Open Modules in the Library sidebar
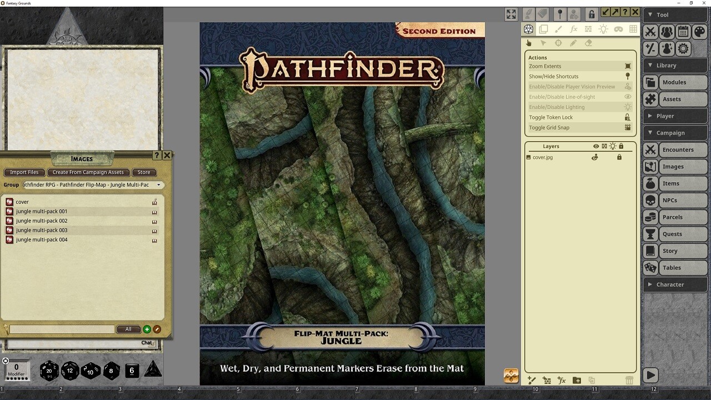Screen dimensions: 711x400 tap(675, 82)
